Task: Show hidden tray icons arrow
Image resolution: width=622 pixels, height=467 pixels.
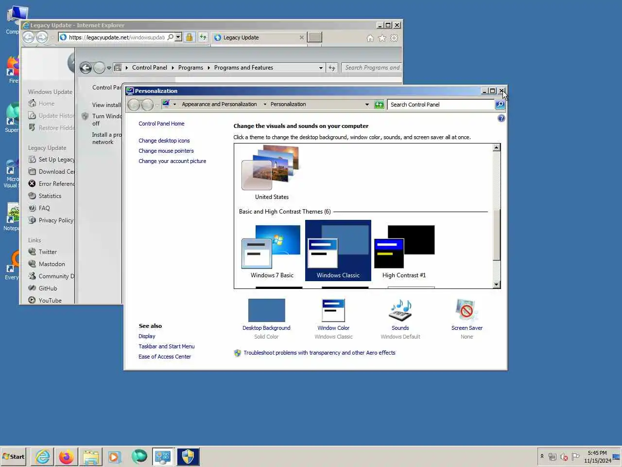Action: pos(542,456)
